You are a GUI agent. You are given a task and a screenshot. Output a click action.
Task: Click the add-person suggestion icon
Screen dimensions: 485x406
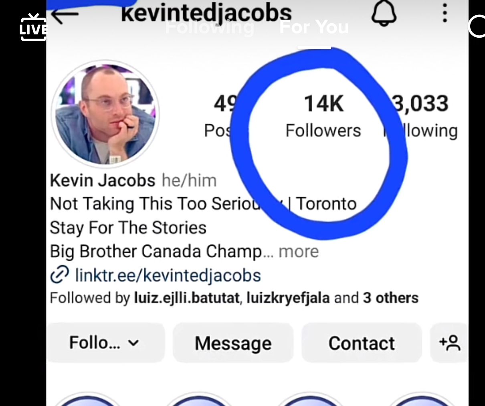(x=450, y=343)
